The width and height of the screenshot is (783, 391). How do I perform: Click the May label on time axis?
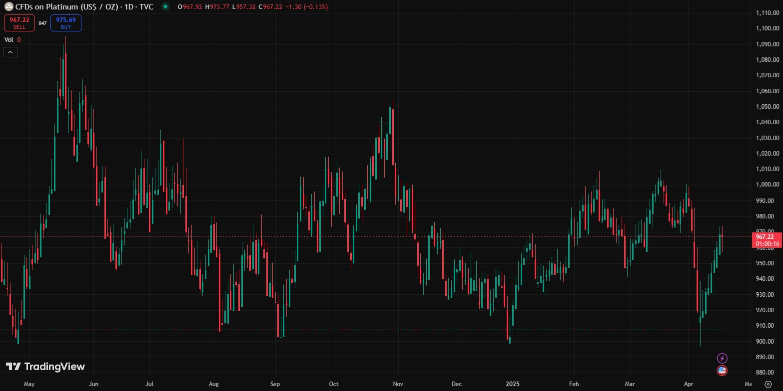click(x=29, y=384)
